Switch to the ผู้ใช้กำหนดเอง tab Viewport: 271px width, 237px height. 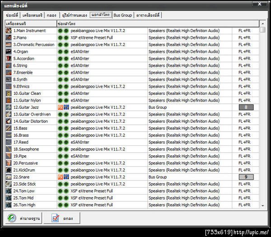pos(75,15)
